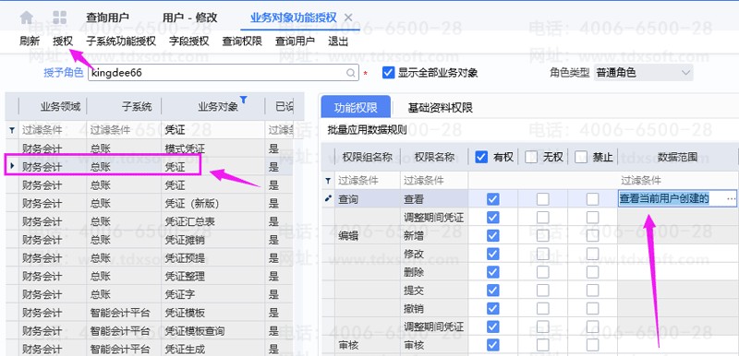Open the 角色类型 dropdown

coord(643,73)
